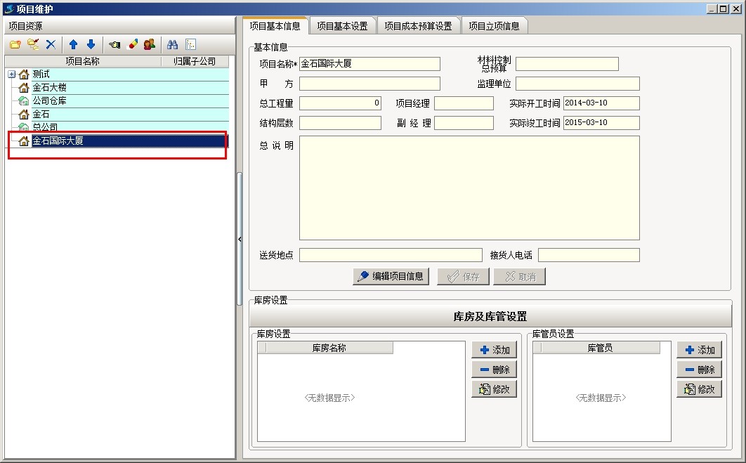This screenshot has height=463, width=746.
Task: Click the two-people users icon
Action: tap(149, 45)
